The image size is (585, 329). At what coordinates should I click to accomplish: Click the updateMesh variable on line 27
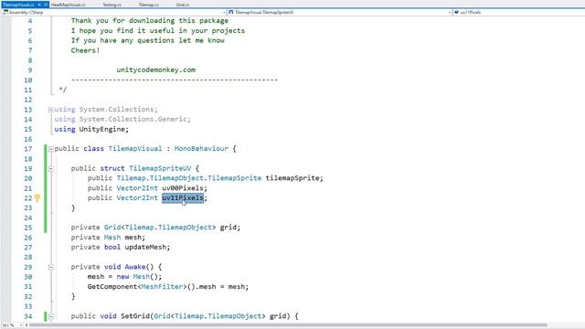[145, 247]
